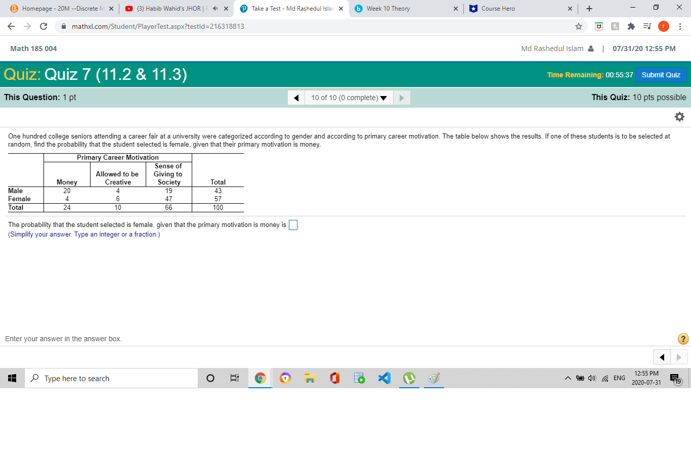Image resolution: width=691 pixels, height=461 pixels.
Task: Click the Submit Quiz button
Action: (x=661, y=74)
